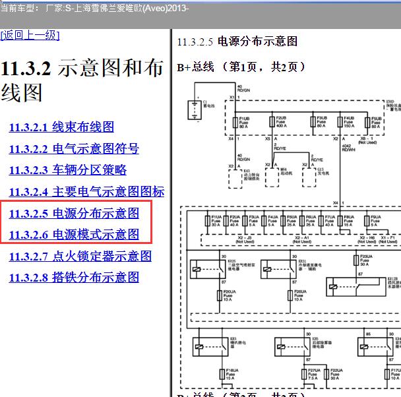Screen dimensions: 401x397
Task: Click the G13 generator box
Action: (309, 177)
